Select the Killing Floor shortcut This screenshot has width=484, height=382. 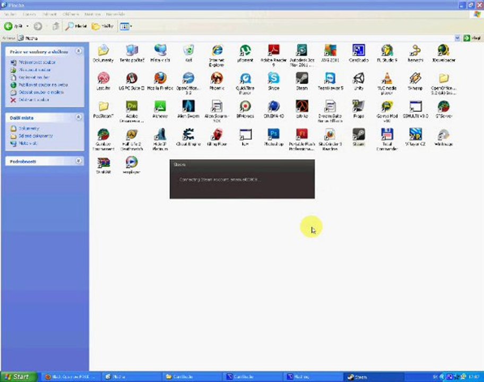[x=217, y=137]
